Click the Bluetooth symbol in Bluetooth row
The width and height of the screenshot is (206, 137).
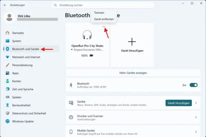point(71,85)
